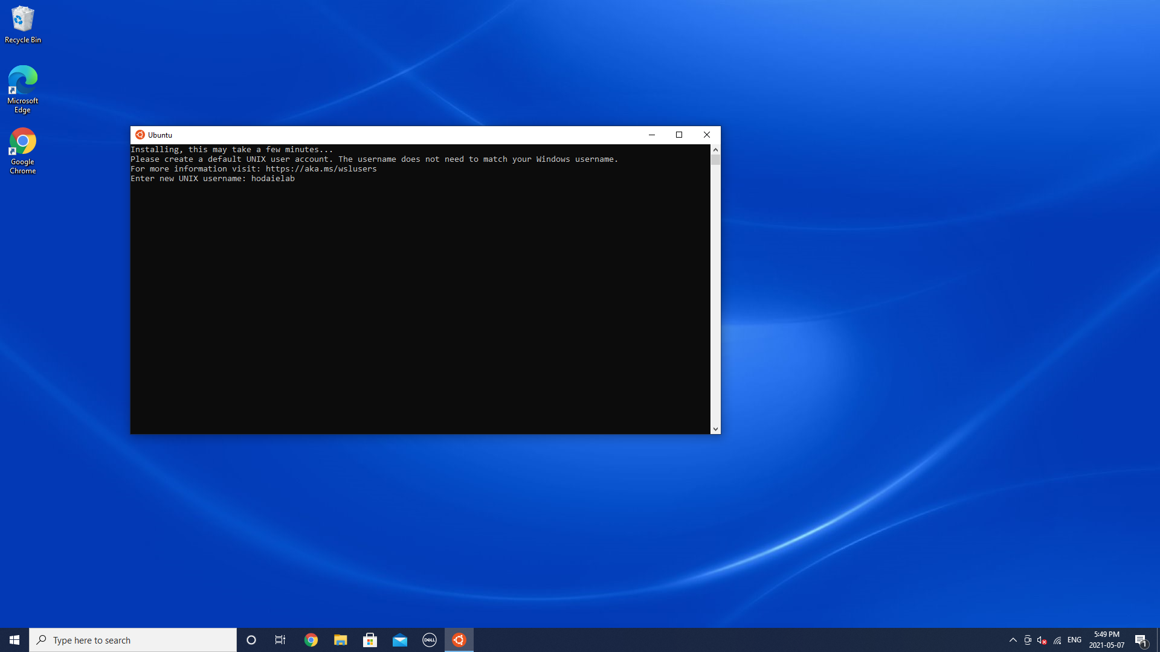Click the network status icon in system tray
Viewport: 1160px width, 652px height.
(x=1055, y=640)
